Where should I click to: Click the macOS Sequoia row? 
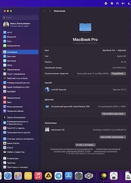pos(85,90)
